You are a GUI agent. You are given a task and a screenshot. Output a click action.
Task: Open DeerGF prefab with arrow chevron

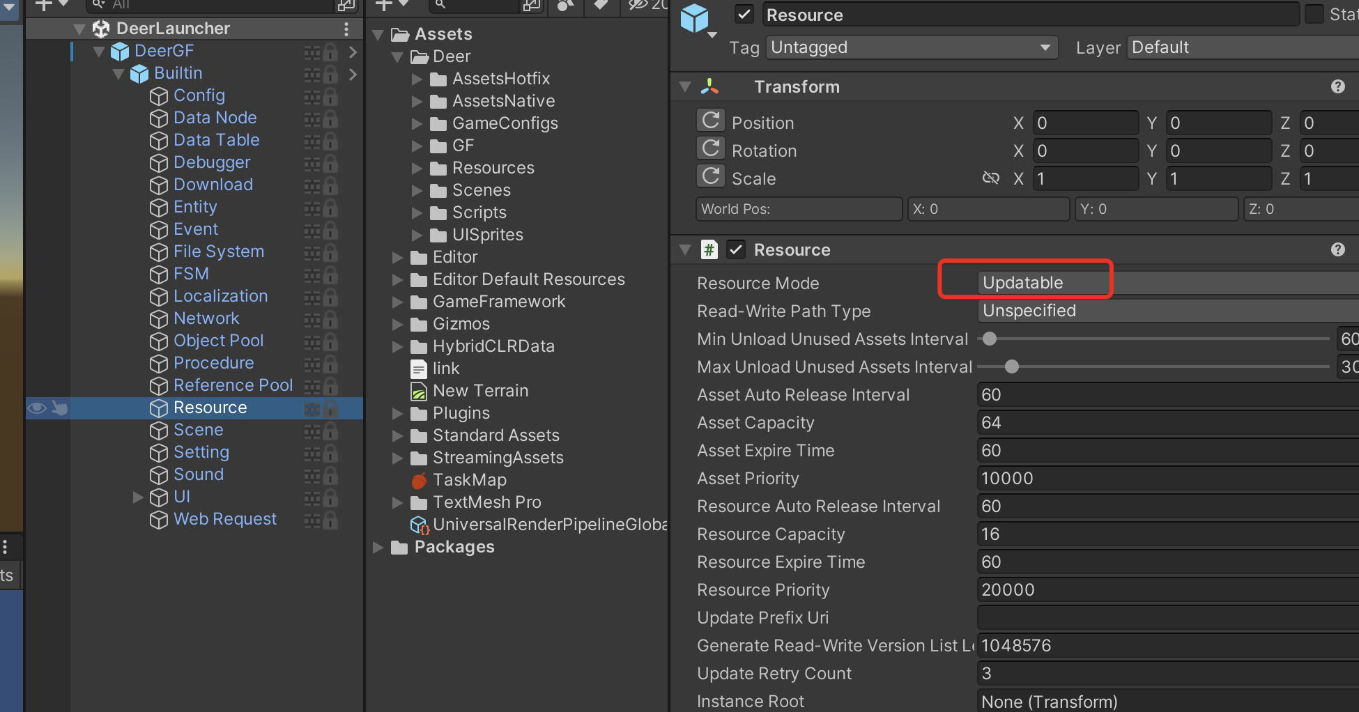click(353, 52)
